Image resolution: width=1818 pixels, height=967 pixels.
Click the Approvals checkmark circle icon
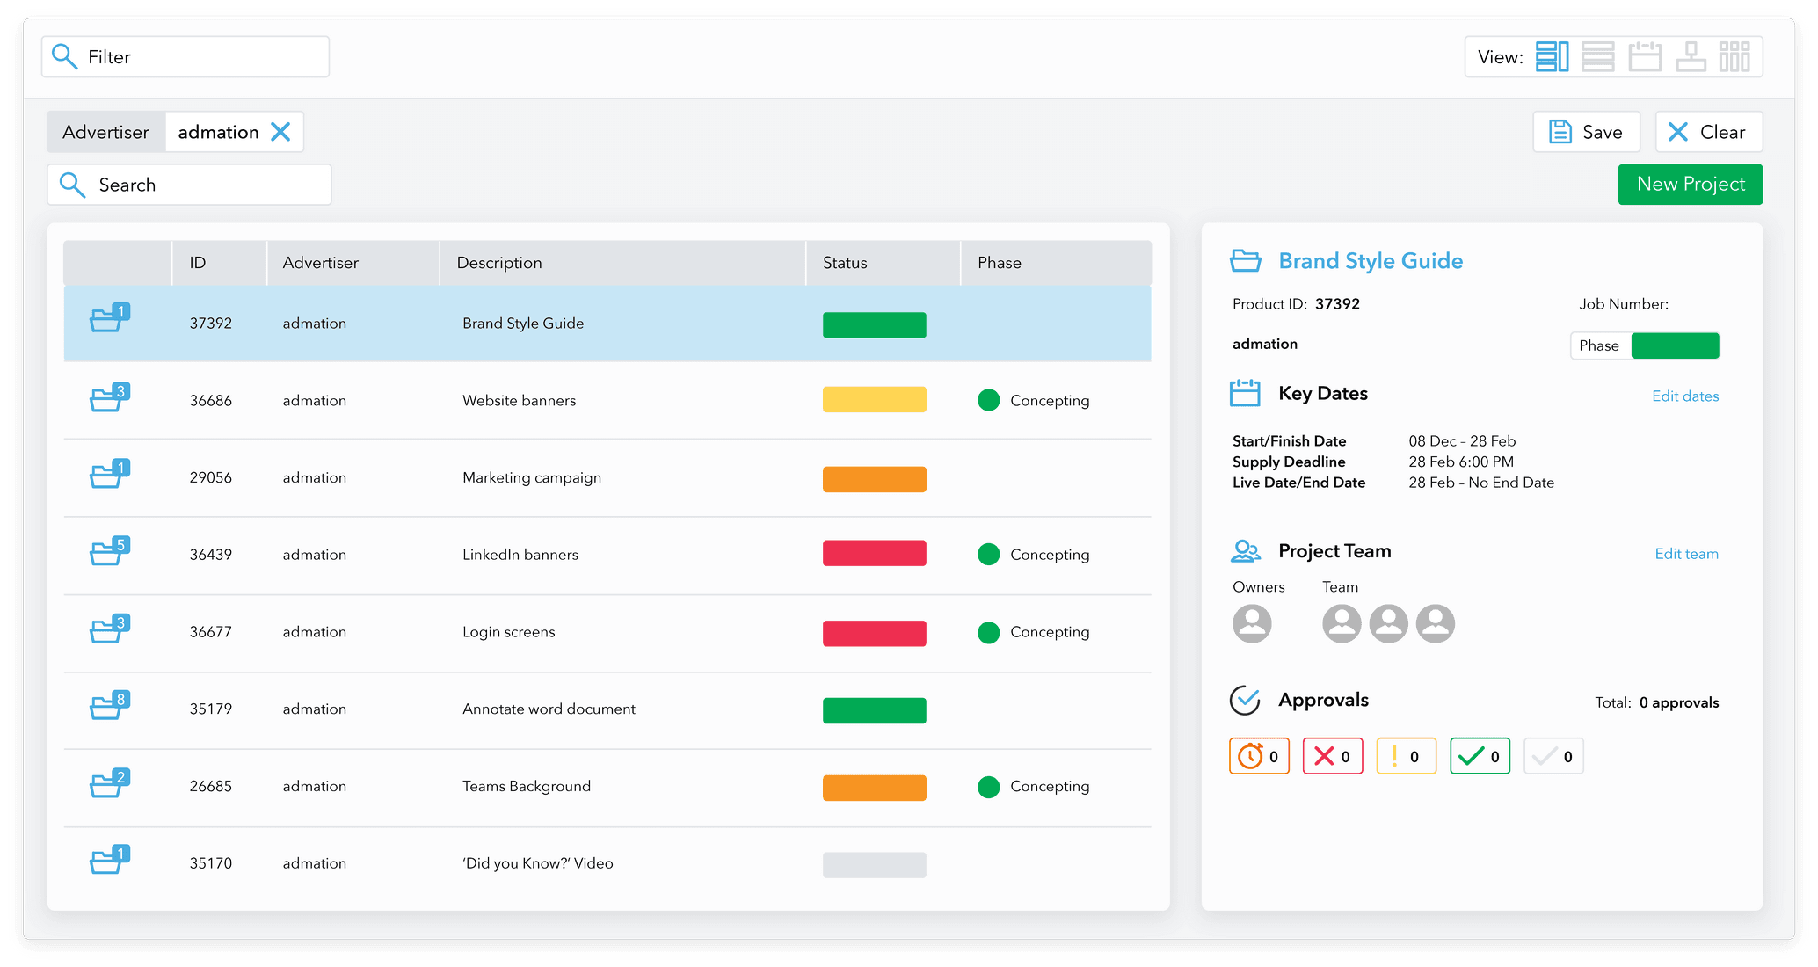click(1245, 700)
